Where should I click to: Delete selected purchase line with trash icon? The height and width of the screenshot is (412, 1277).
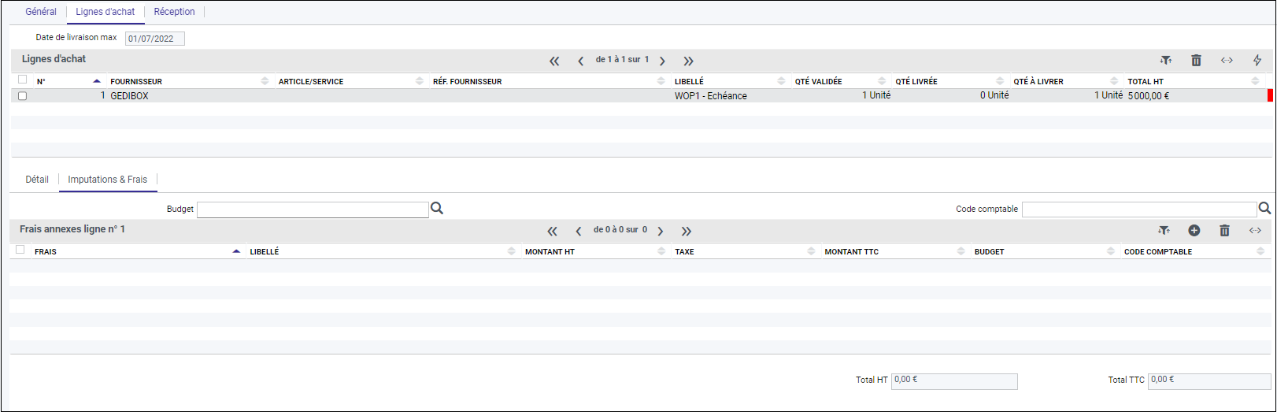click(x=1196, y=61)
